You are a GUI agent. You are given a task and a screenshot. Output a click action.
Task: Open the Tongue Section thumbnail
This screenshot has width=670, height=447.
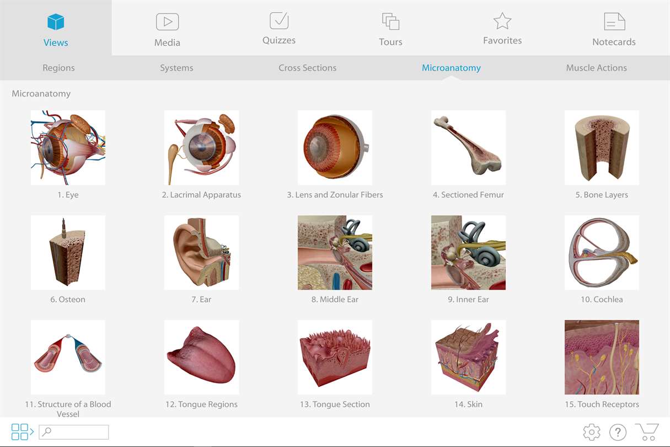pos(335,357)
